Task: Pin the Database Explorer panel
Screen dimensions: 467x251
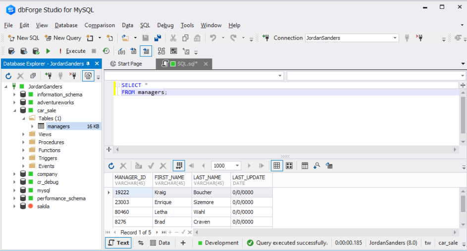Action: pos(88,64)
